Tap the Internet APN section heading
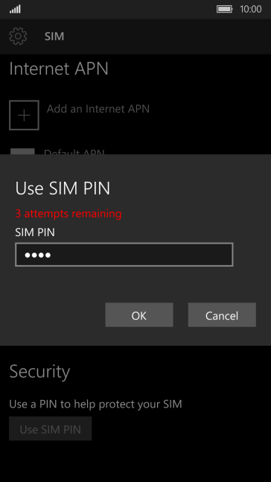Image resolution: width=271 pixels, height=482 pixels. [x=59, y=69]
